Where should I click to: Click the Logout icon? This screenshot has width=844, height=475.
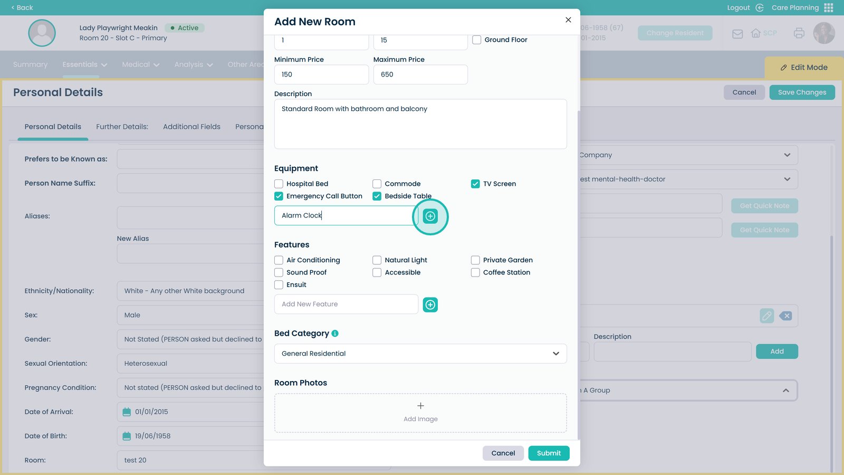click(x=760, y=8)
